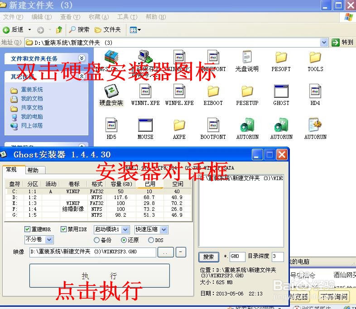The image size is (356, 309).
Task: Select the WINNT.XPE file icon
Action: [x=145, y=92]
